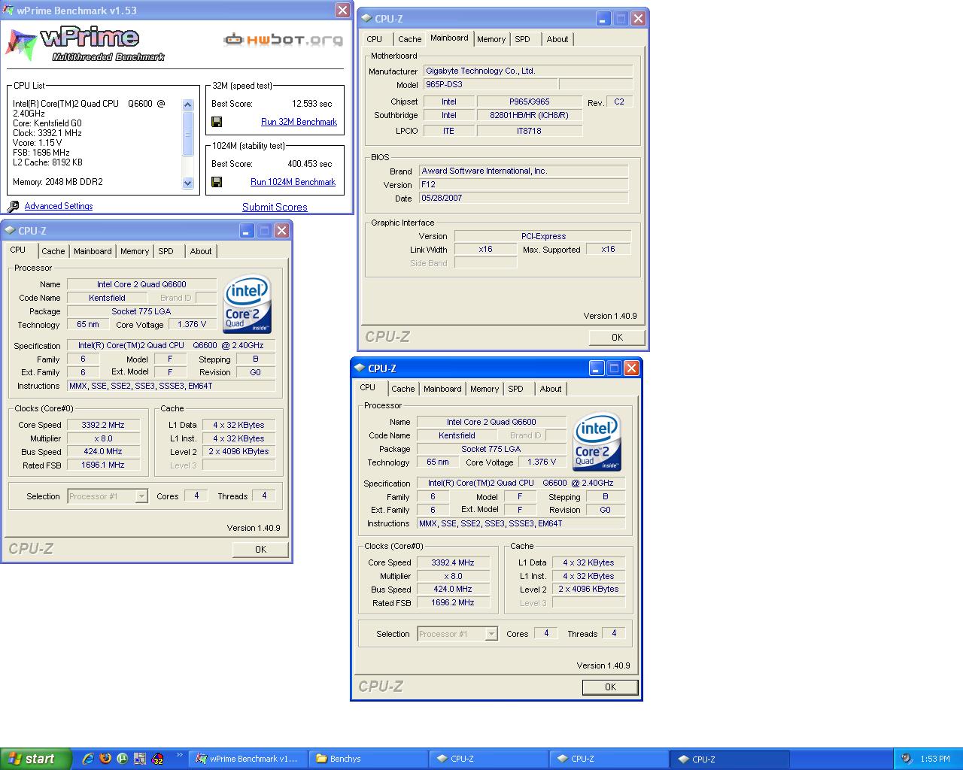Open the Windows Start menu

(x=36, y=759)
